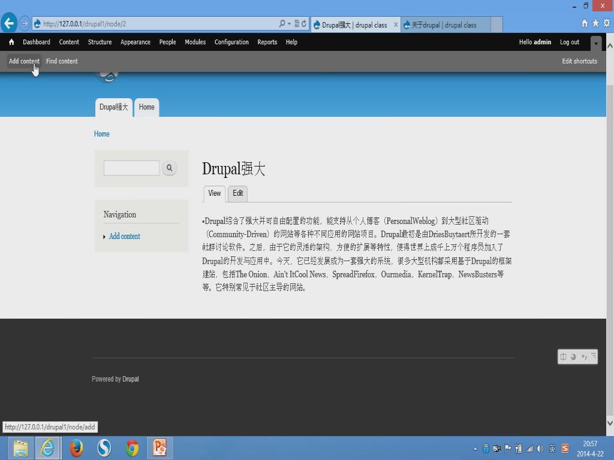This screenshot has height=460, width=614.
Task: Open File Explorer from the taskbar
Action: tap(20, 448)
